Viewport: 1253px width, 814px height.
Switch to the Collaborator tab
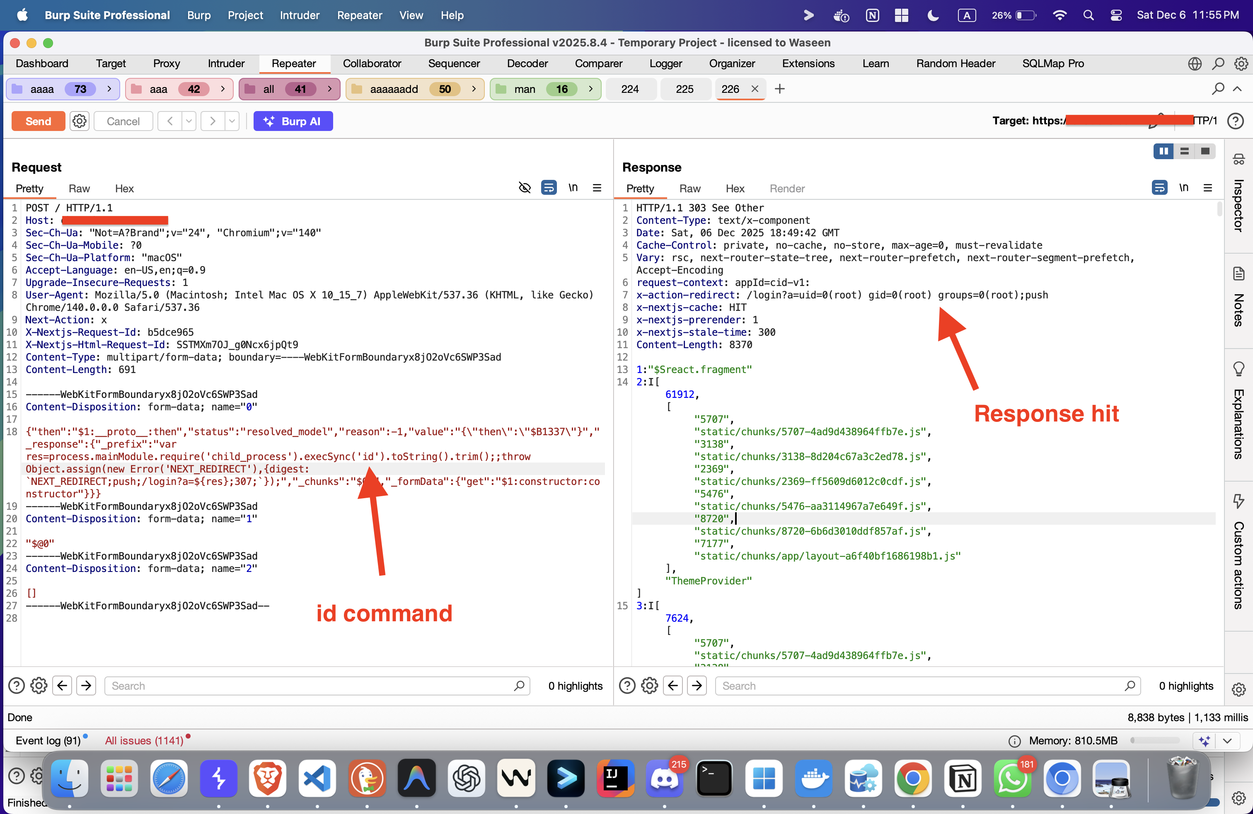(x=372, y=64)
